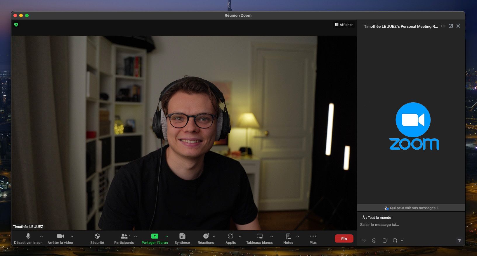Minimize the Zoom window with yellow button
477x256 pixels.
tap(21, 15)
